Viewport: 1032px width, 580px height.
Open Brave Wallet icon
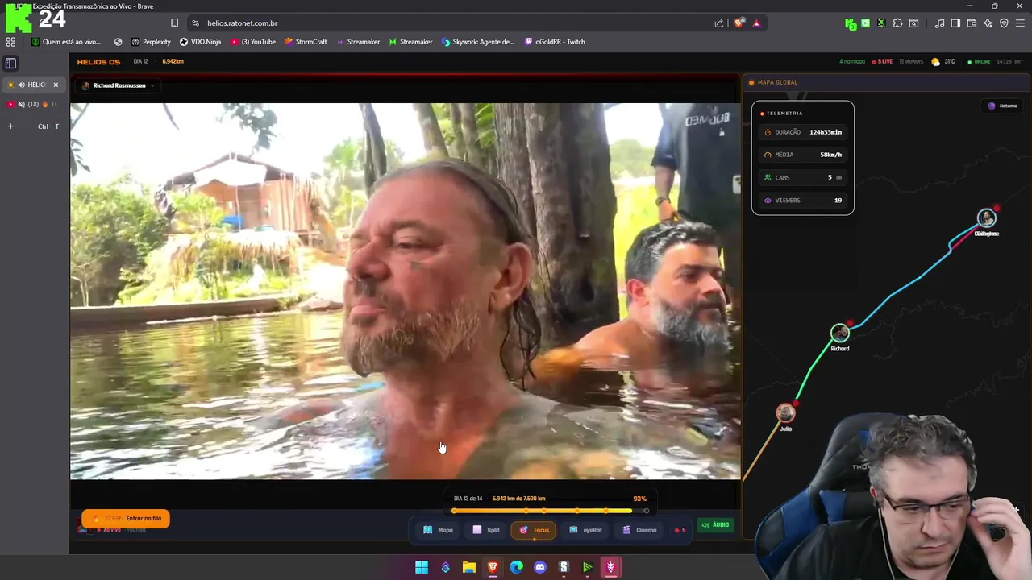coord(972,23)
